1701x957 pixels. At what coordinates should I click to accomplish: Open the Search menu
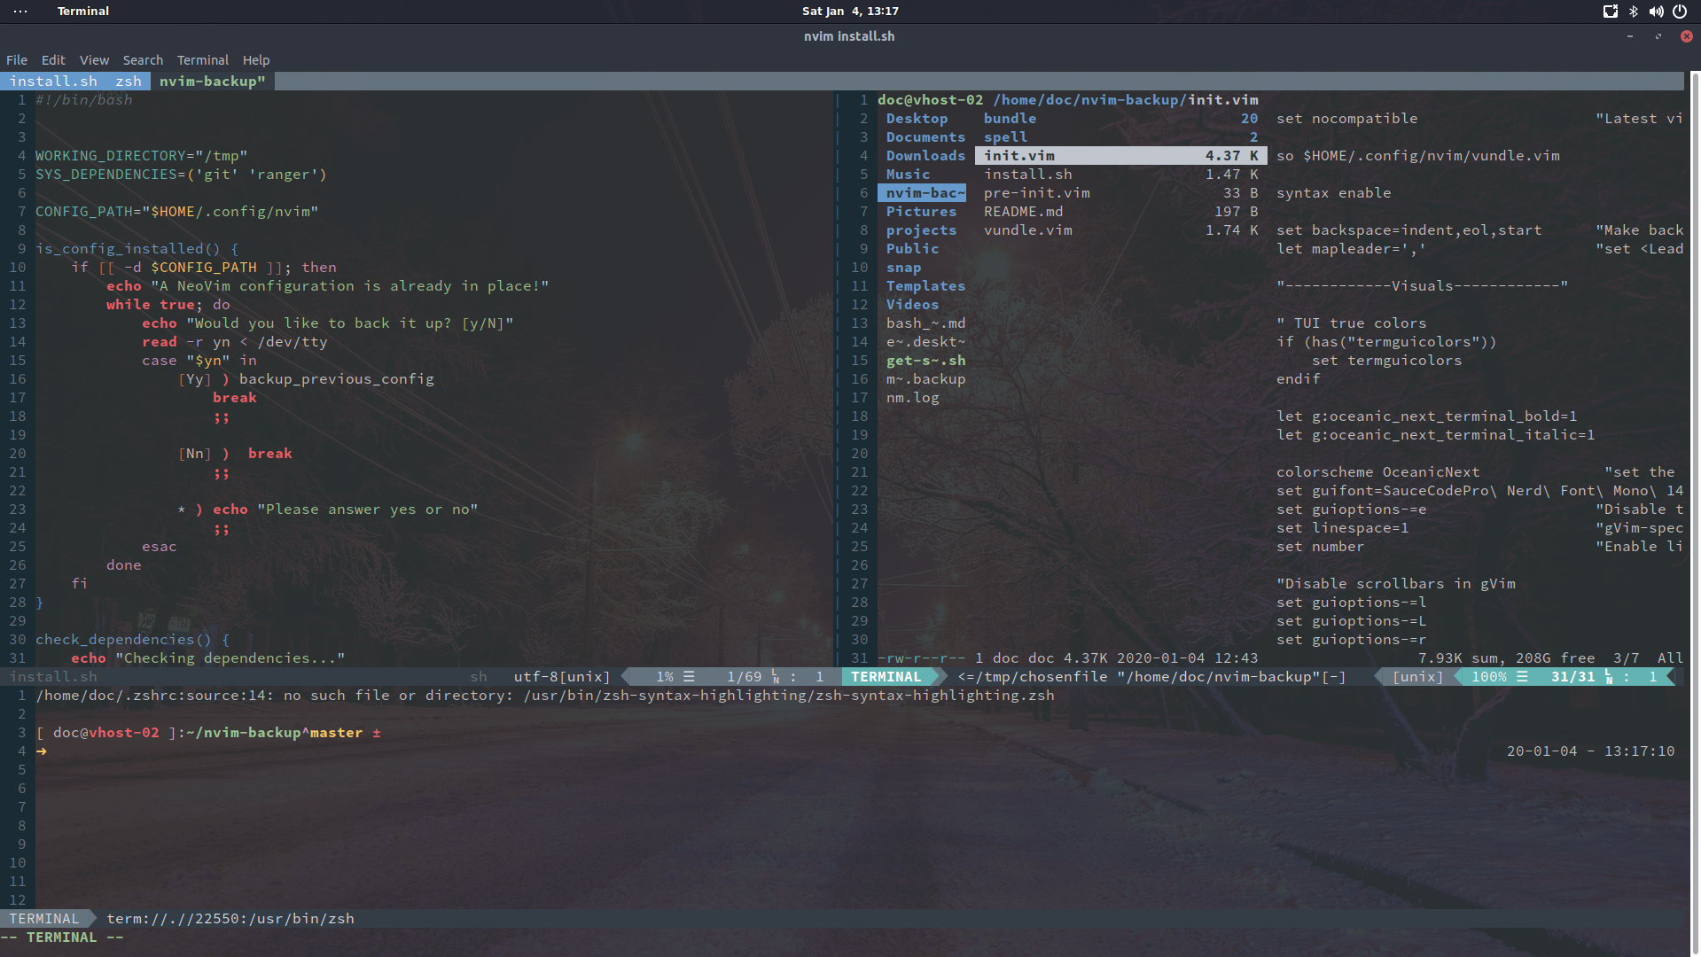143,60
